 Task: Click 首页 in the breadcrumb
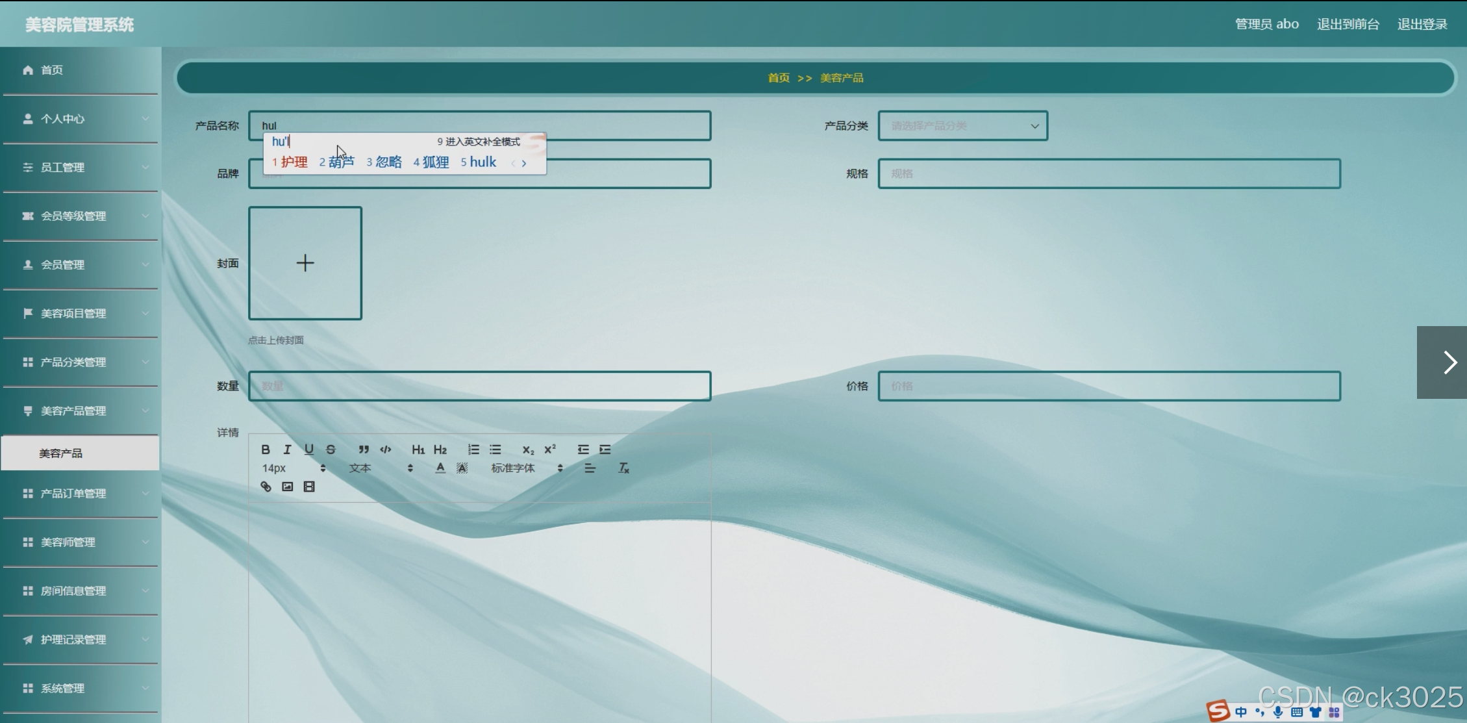[x=778, y=78]
